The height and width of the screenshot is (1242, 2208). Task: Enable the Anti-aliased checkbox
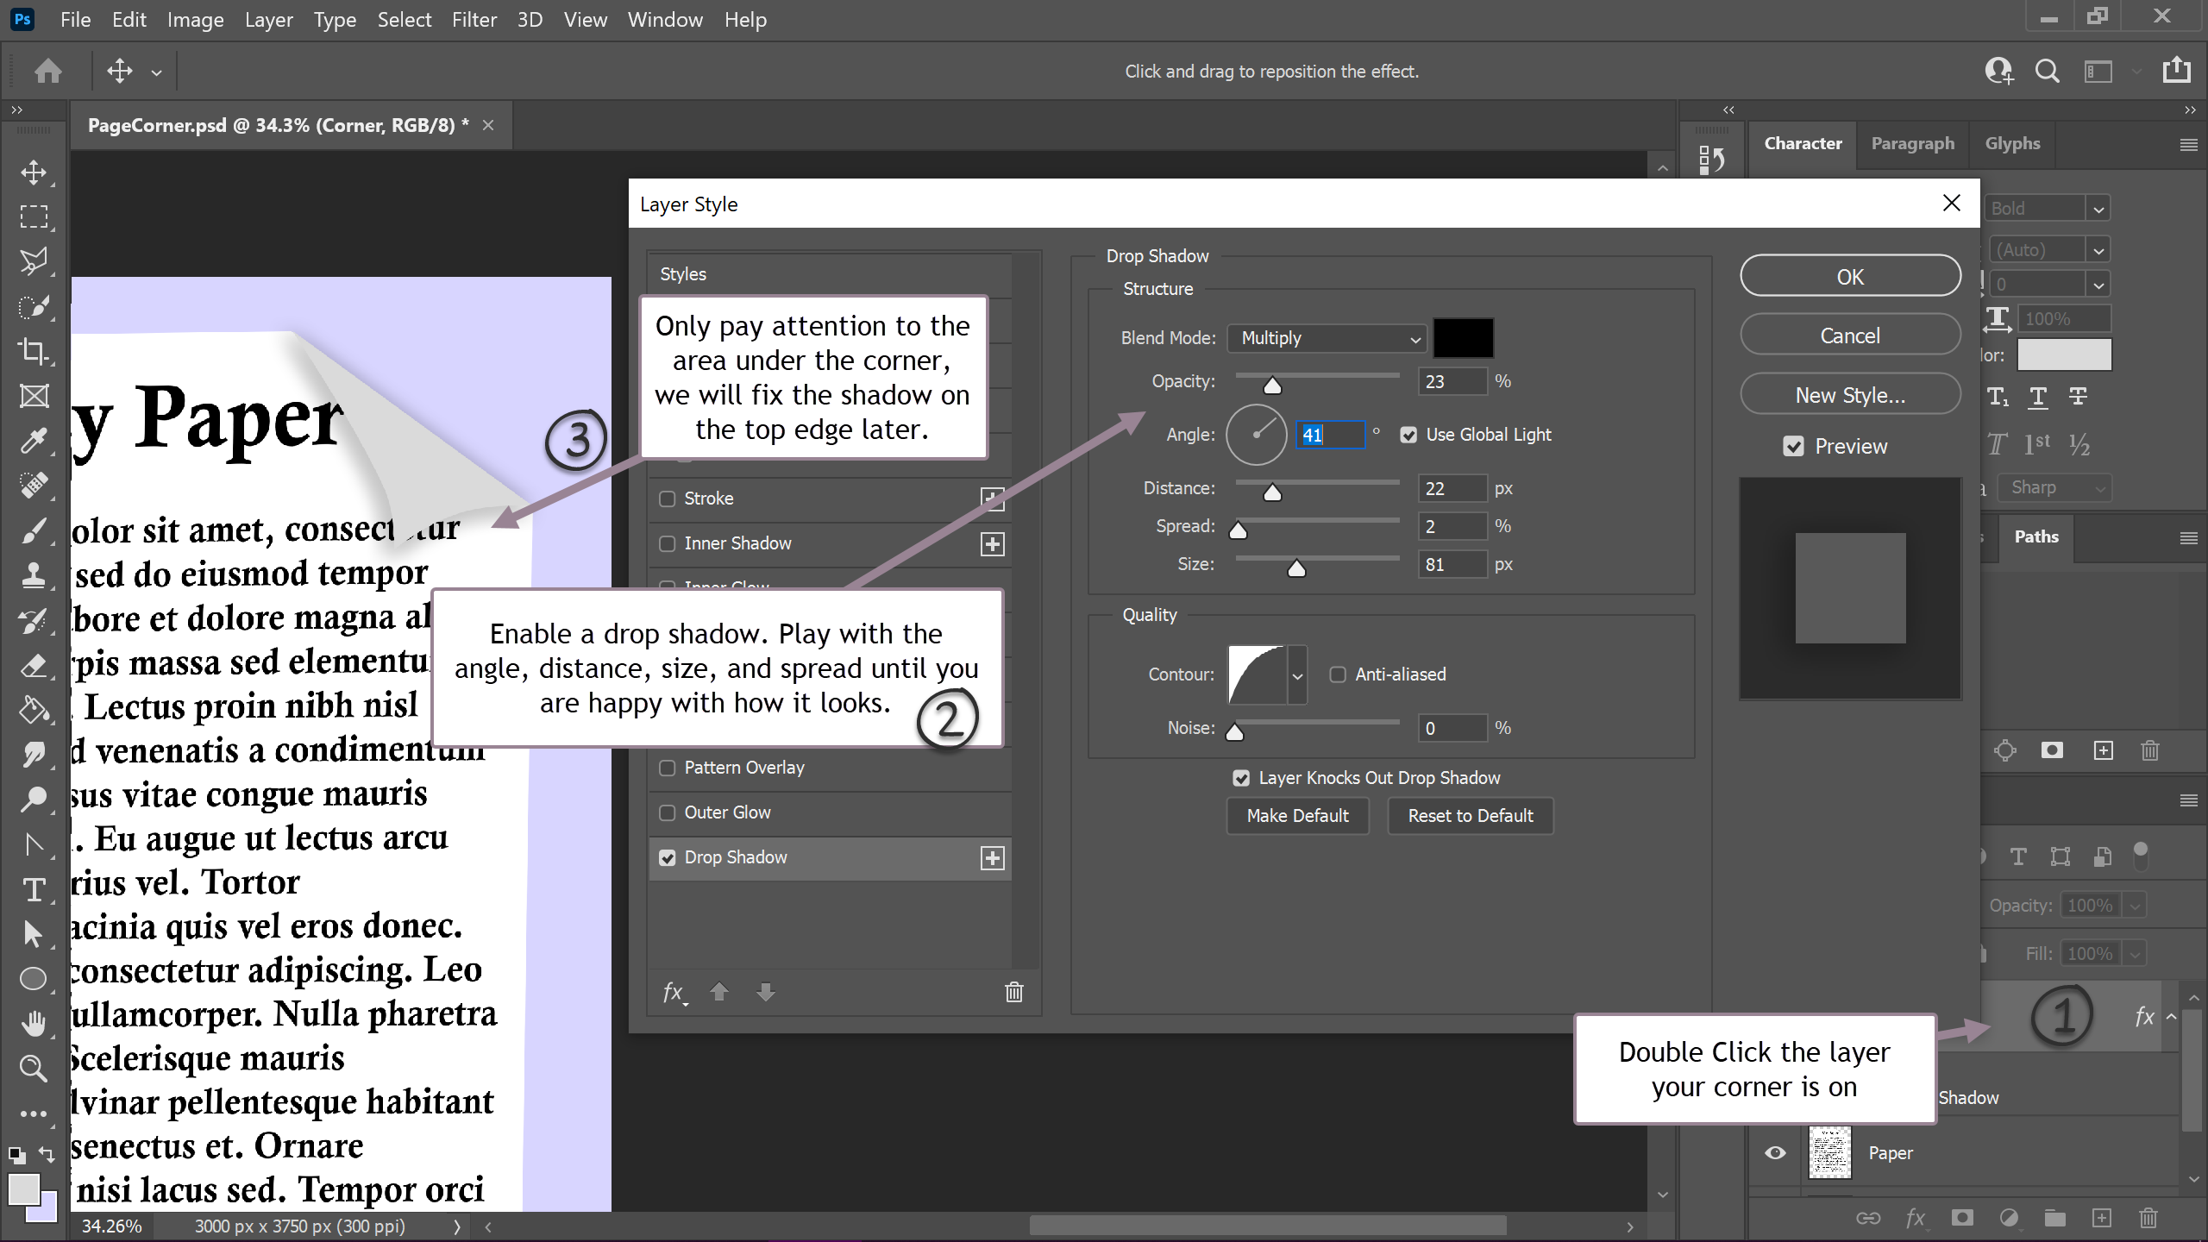click(x=1338, y=674)
